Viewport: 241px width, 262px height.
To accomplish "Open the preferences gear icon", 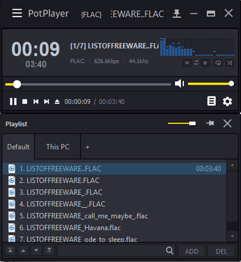I will tap(228, 101).
